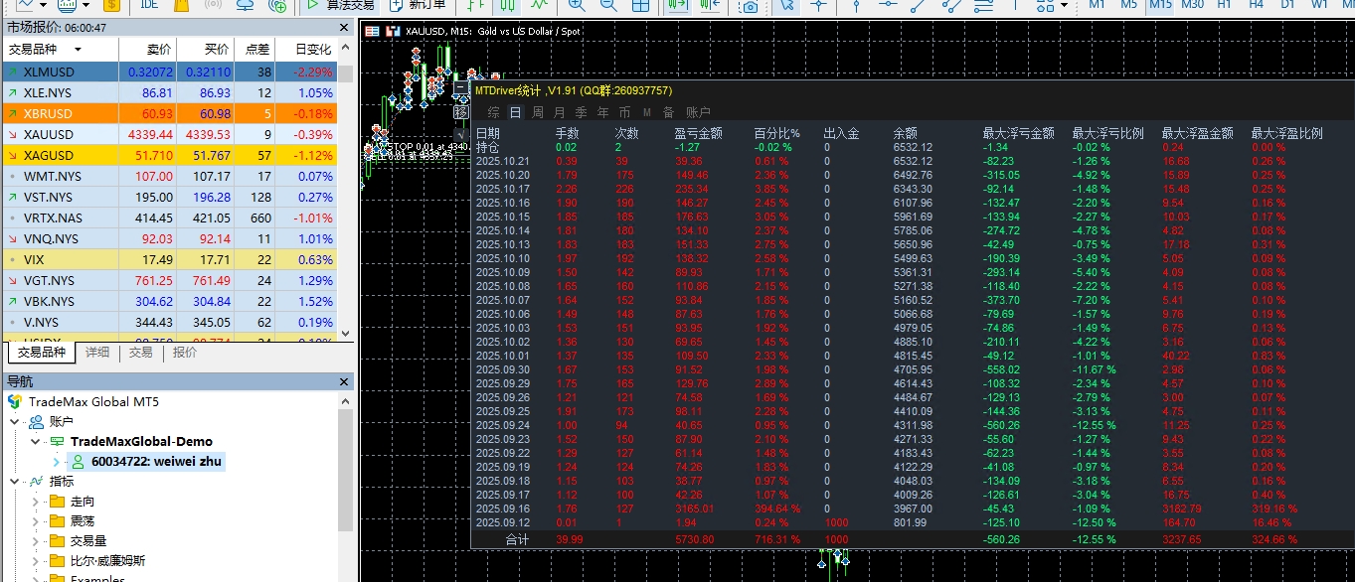
Task: Click the zoom out magnifier
Action: (608, 6)
